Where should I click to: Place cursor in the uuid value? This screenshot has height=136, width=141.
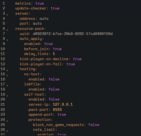pos(73,34)
